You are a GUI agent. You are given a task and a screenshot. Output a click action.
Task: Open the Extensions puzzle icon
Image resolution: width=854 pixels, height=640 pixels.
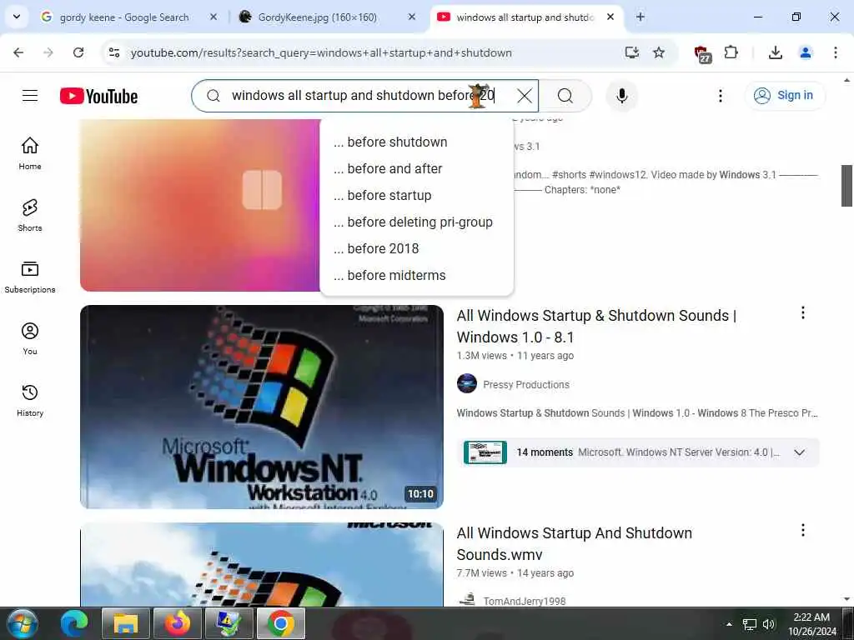(x=731, y=52)
